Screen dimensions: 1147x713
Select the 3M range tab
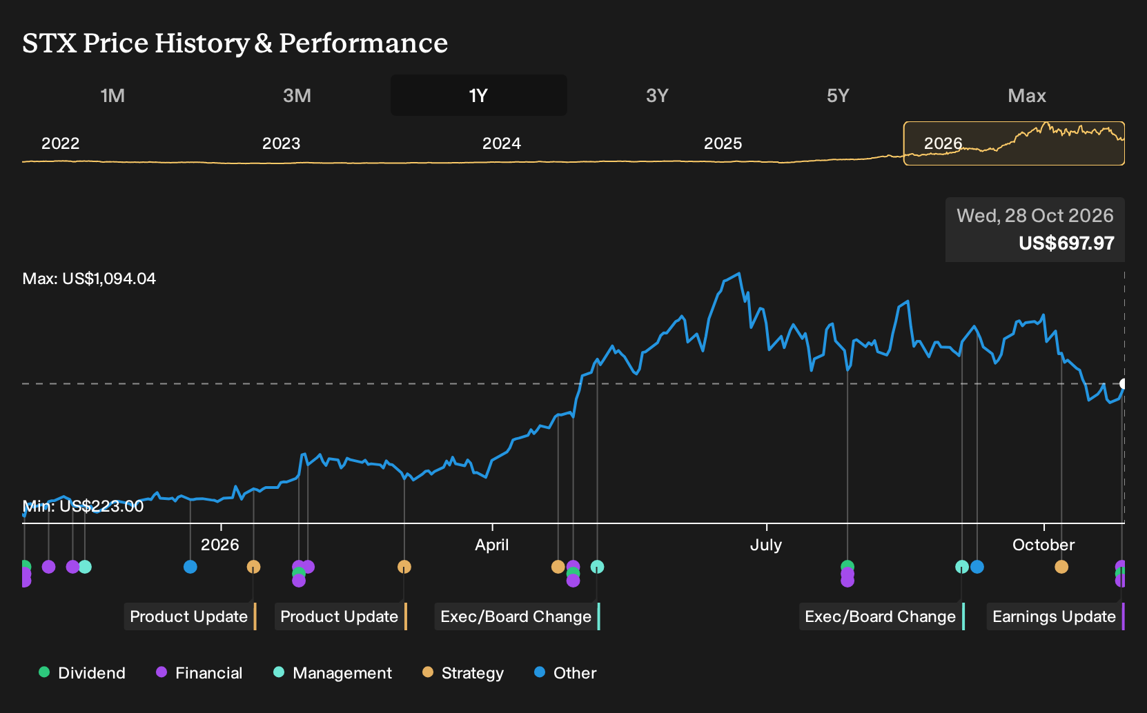click(297, 95)
